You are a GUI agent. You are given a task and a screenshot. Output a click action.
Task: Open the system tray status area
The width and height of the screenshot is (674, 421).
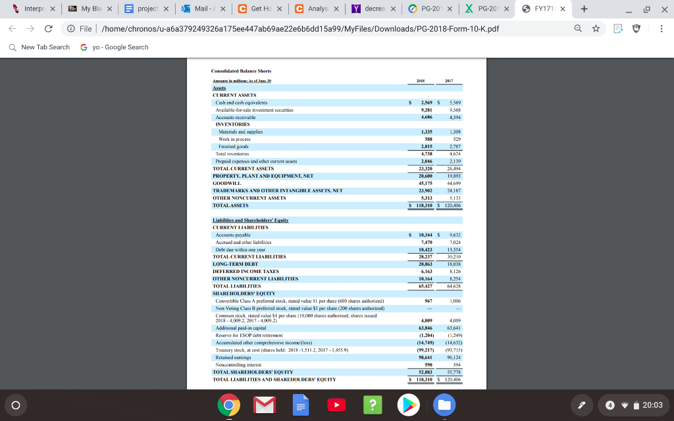click(650, 405)
